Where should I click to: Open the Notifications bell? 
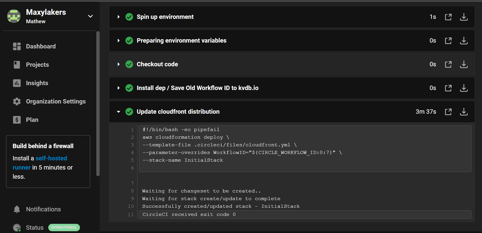click(x=17, y=209)
